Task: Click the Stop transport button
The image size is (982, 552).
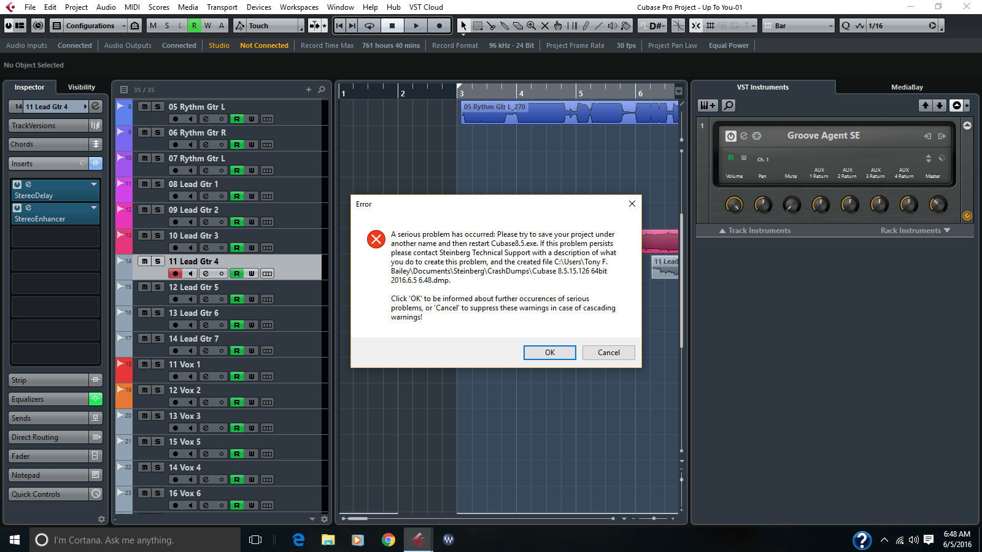Action: tap(392, 26)
